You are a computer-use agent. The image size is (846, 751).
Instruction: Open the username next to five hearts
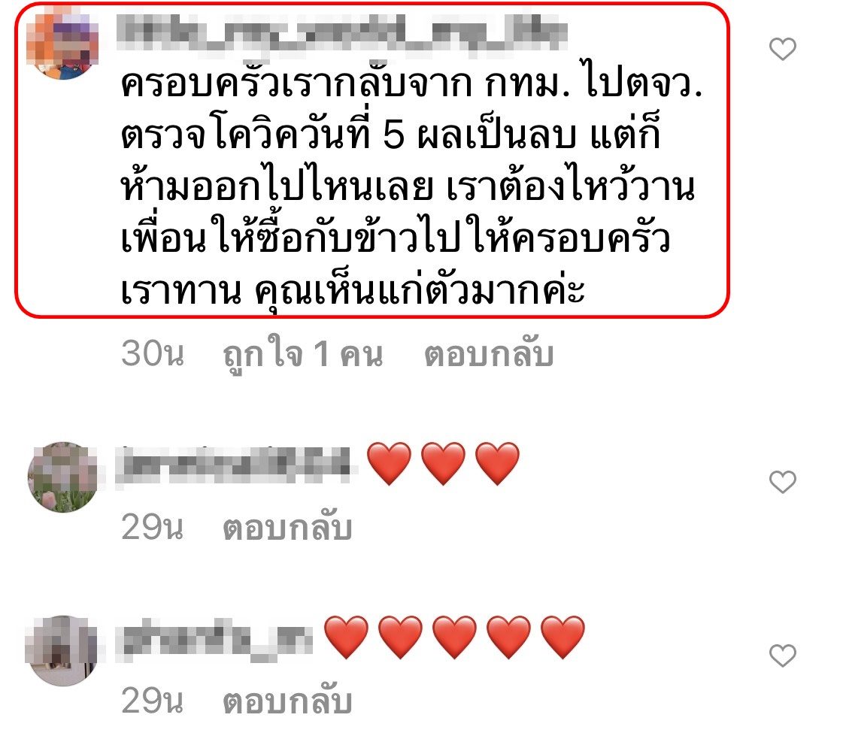[215, 640]
